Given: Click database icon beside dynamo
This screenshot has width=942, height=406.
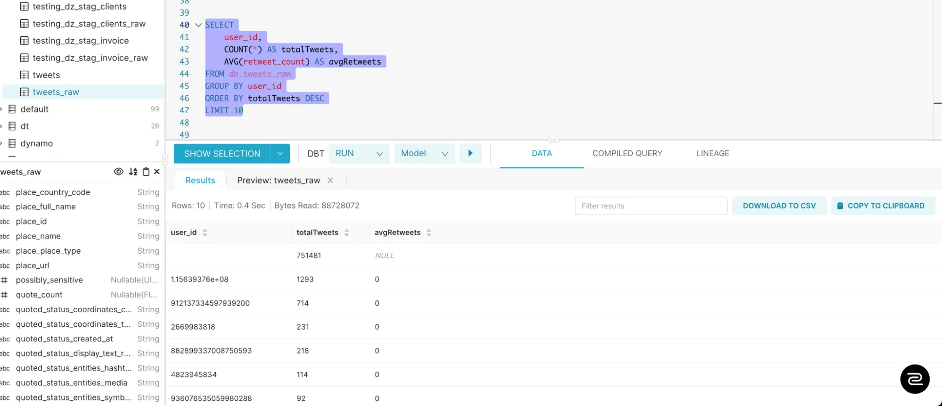Looking at the screenshot, I should click(12, 143).
